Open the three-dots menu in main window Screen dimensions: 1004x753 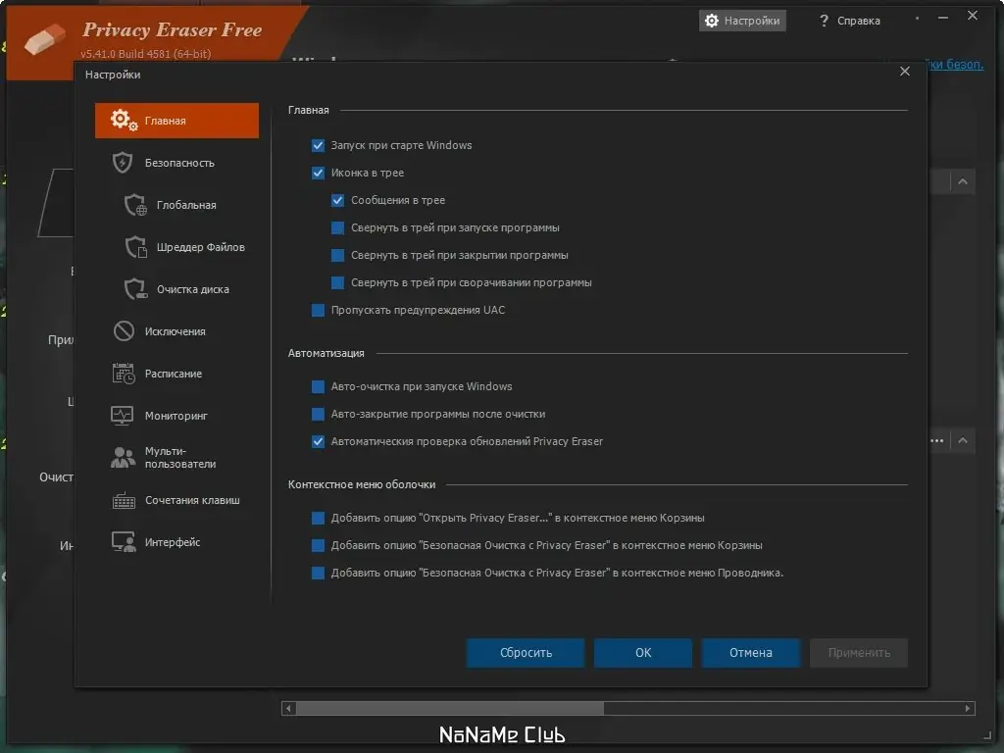pos(936,440)
